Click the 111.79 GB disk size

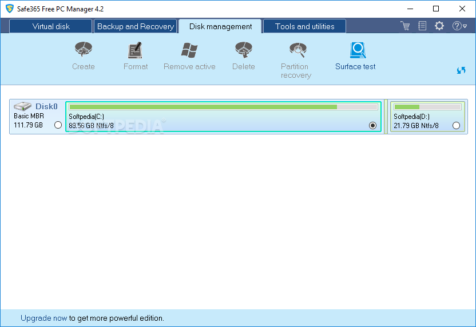(x=28, y=125)
